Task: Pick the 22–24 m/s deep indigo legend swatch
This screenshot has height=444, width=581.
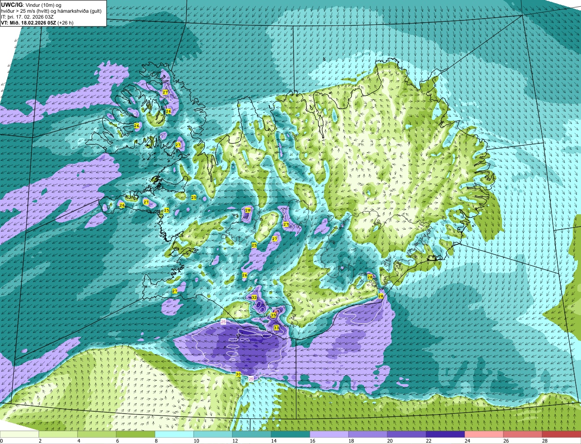Action: [445, 434]
